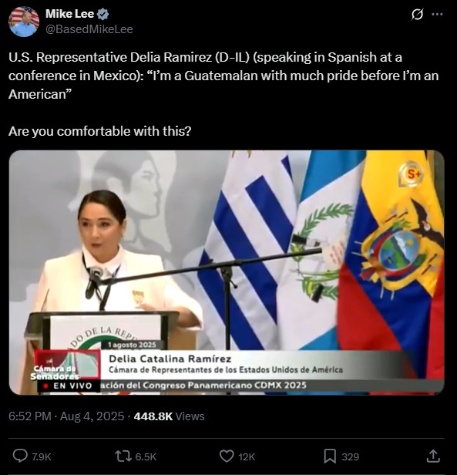Click the 6:52 PM Aug 4 timestamp

click(66, 416)
